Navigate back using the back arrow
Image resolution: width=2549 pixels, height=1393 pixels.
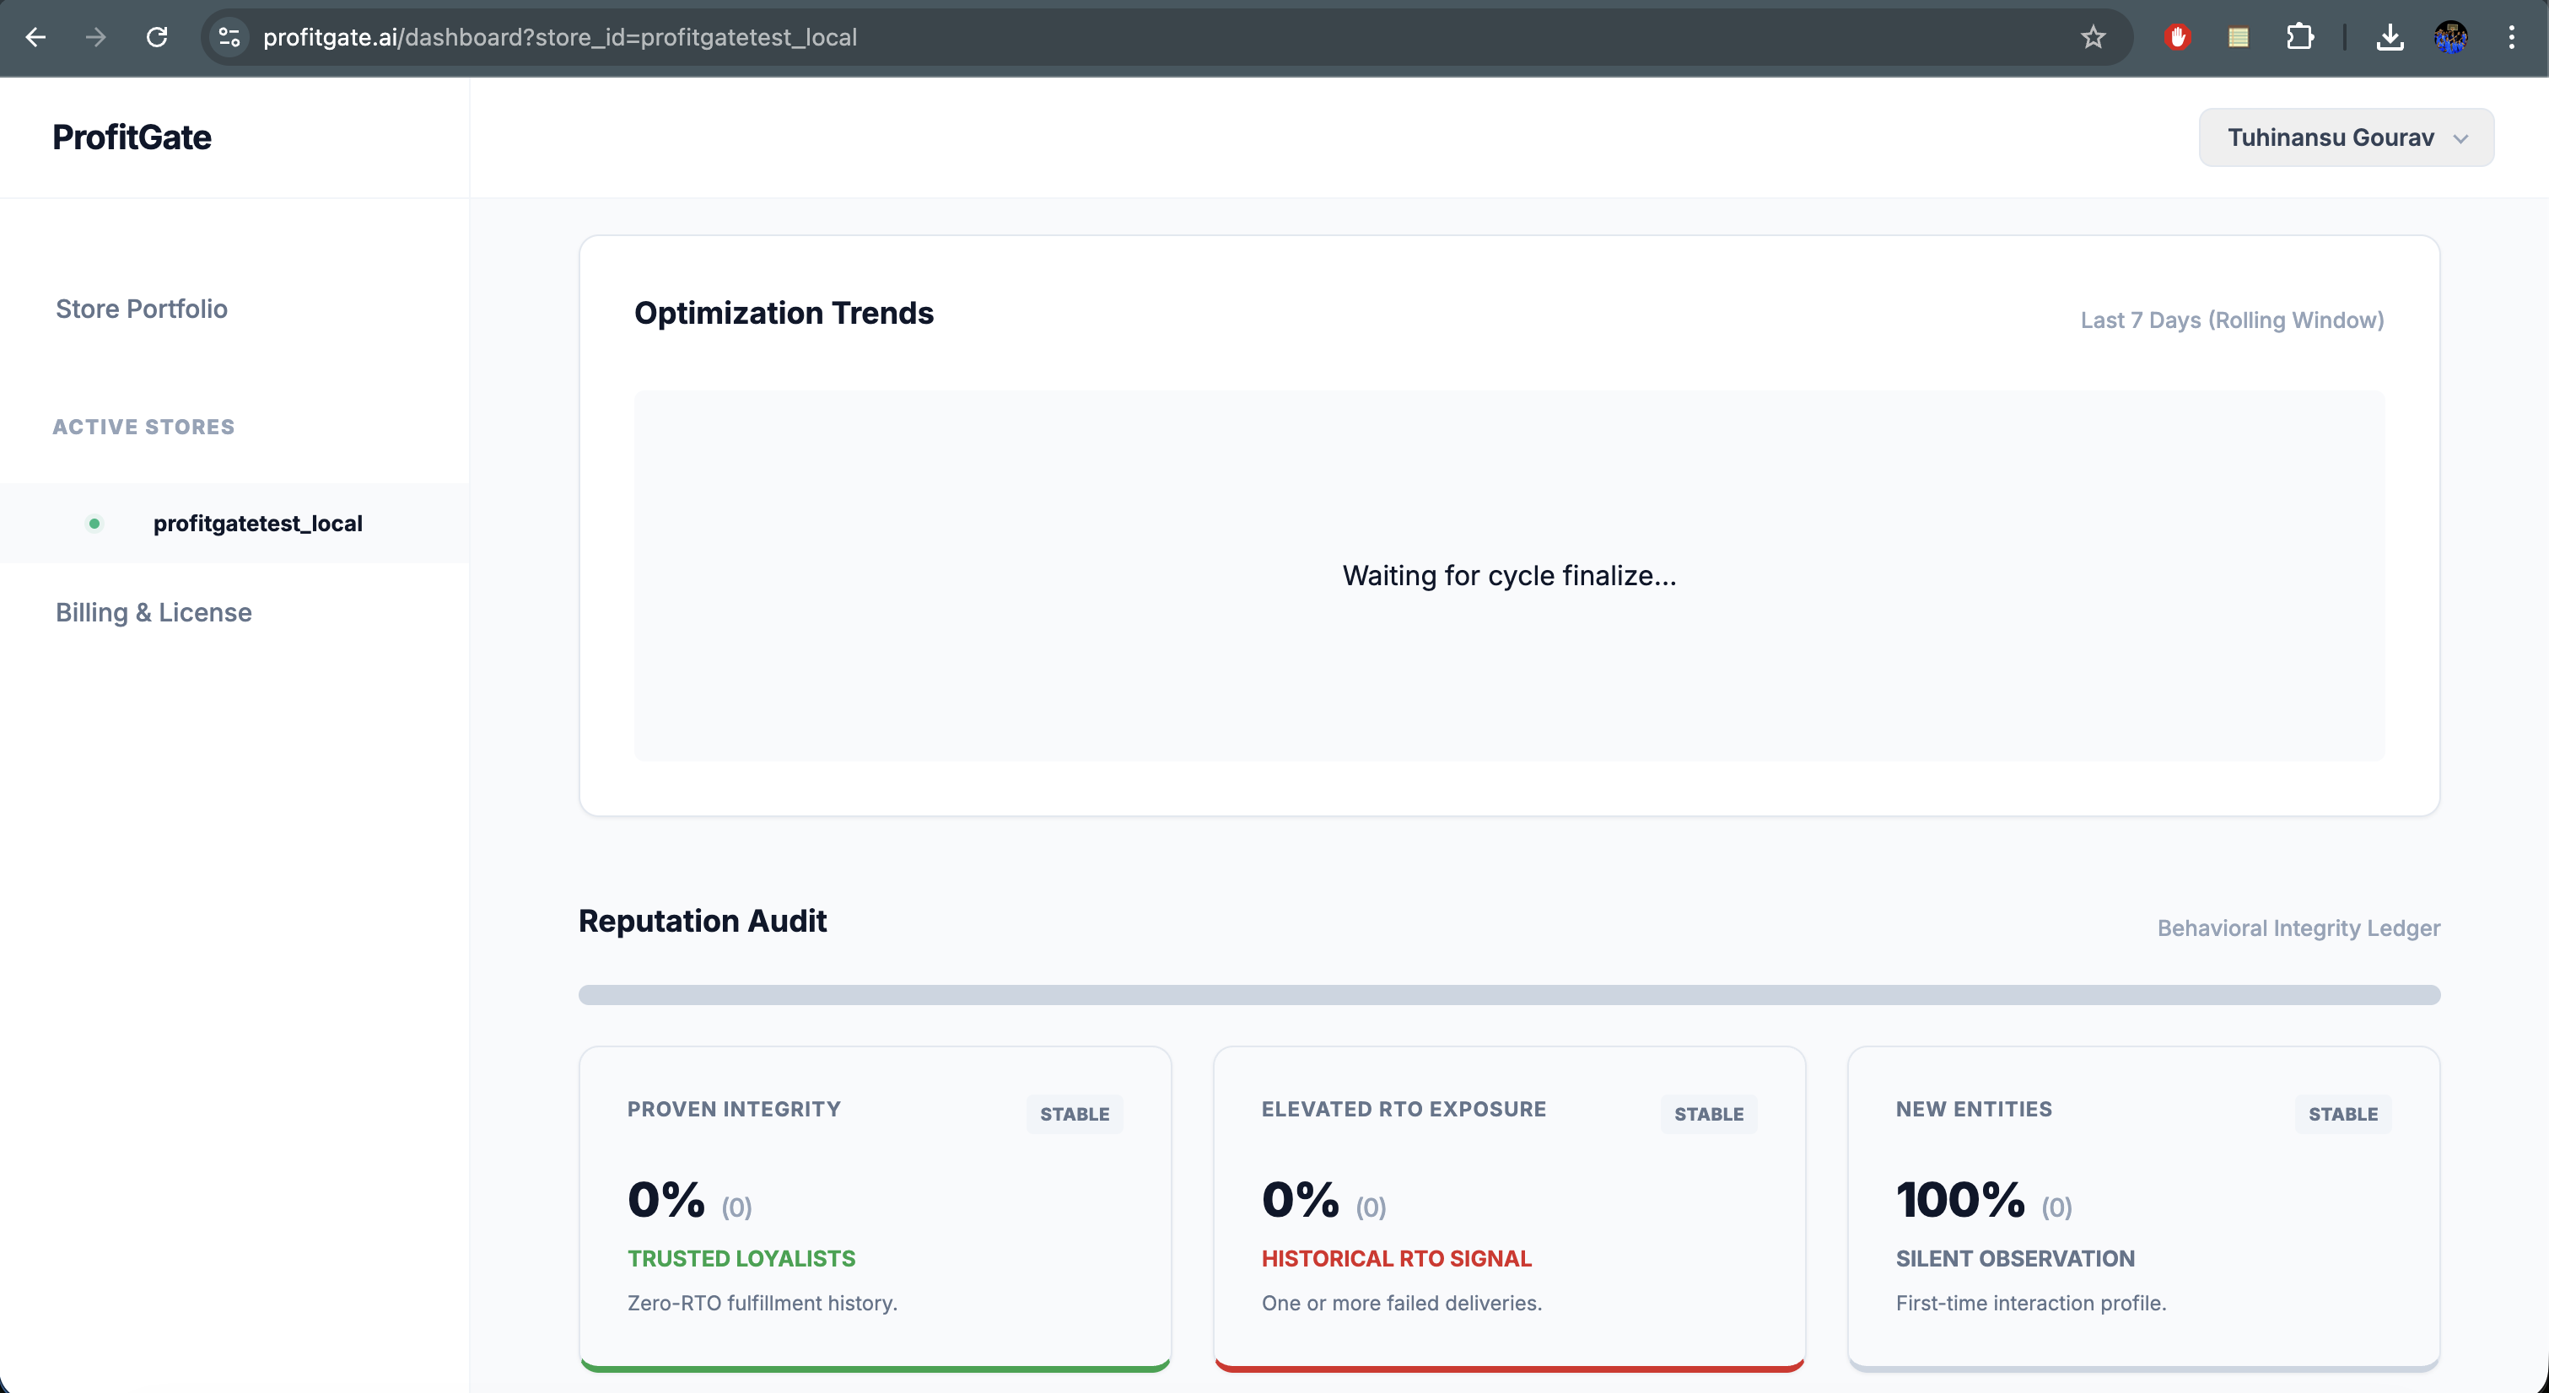pos(35,36)
